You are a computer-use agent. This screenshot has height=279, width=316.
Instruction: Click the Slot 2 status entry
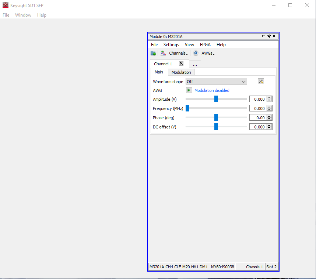[x=271, y=267]
